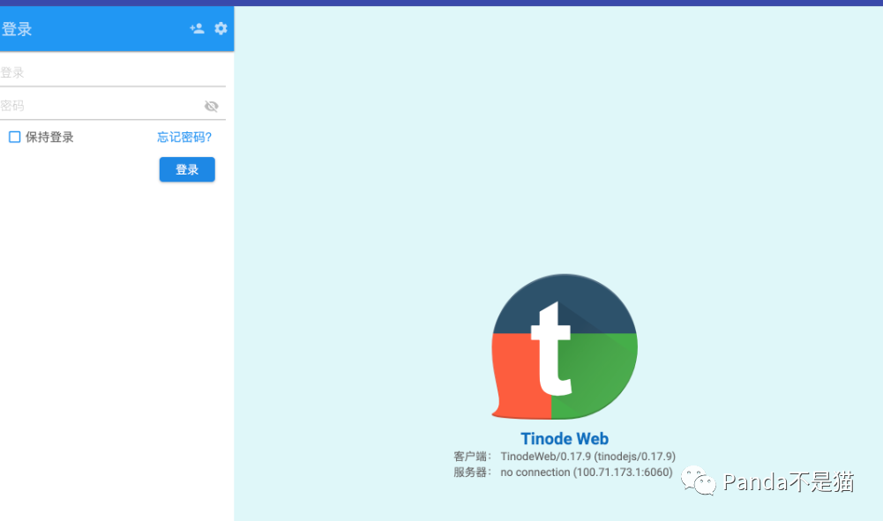
Task: Open the settings gear icon
Action: (x=221, y=29)
